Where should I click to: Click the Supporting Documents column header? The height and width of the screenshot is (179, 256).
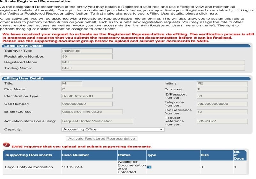(29, 155)
